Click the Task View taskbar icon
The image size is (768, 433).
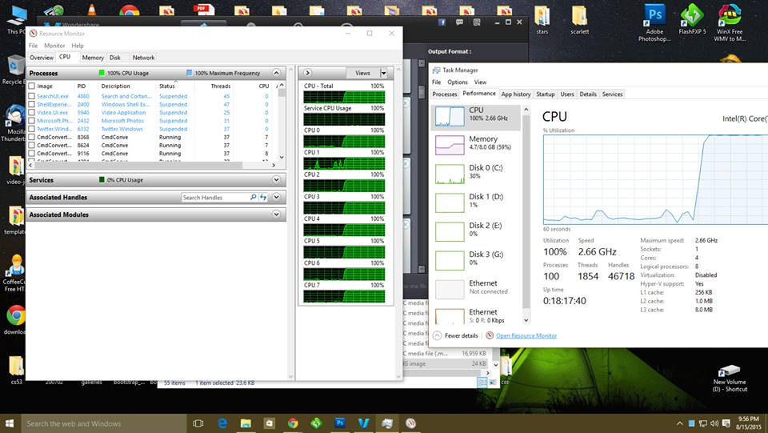pyautogui.click(x=198, y=423)
